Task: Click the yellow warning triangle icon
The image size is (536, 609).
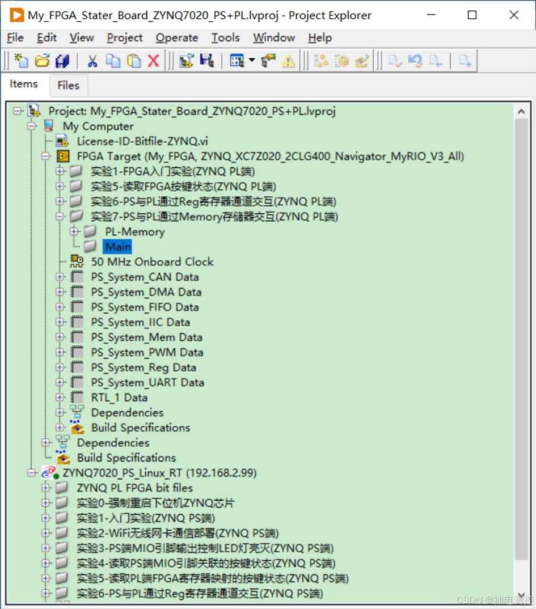Action: click(x=288, y=61)
